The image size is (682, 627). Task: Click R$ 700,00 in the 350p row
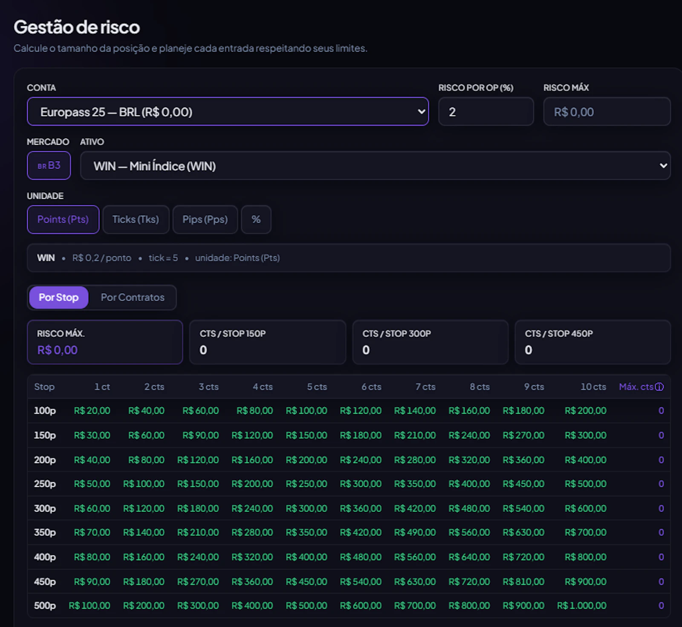(586, 533)
